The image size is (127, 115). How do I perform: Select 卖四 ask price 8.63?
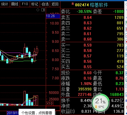coord(88,23)
